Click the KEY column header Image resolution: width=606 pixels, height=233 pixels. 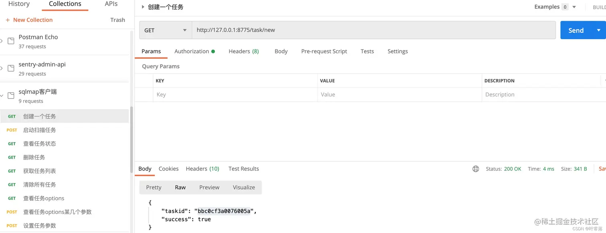pos(160,81)
